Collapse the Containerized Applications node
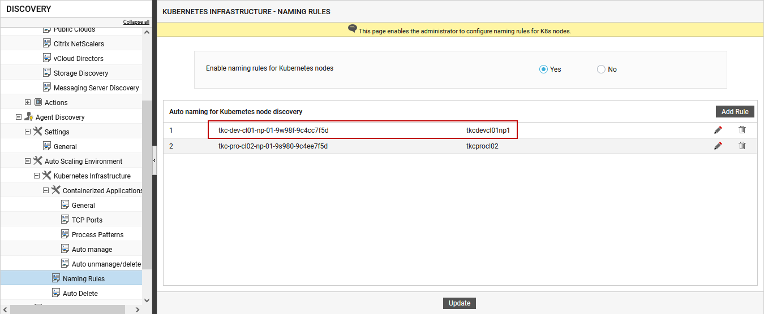This screenshot has height=314, width=764. point(46,190)
